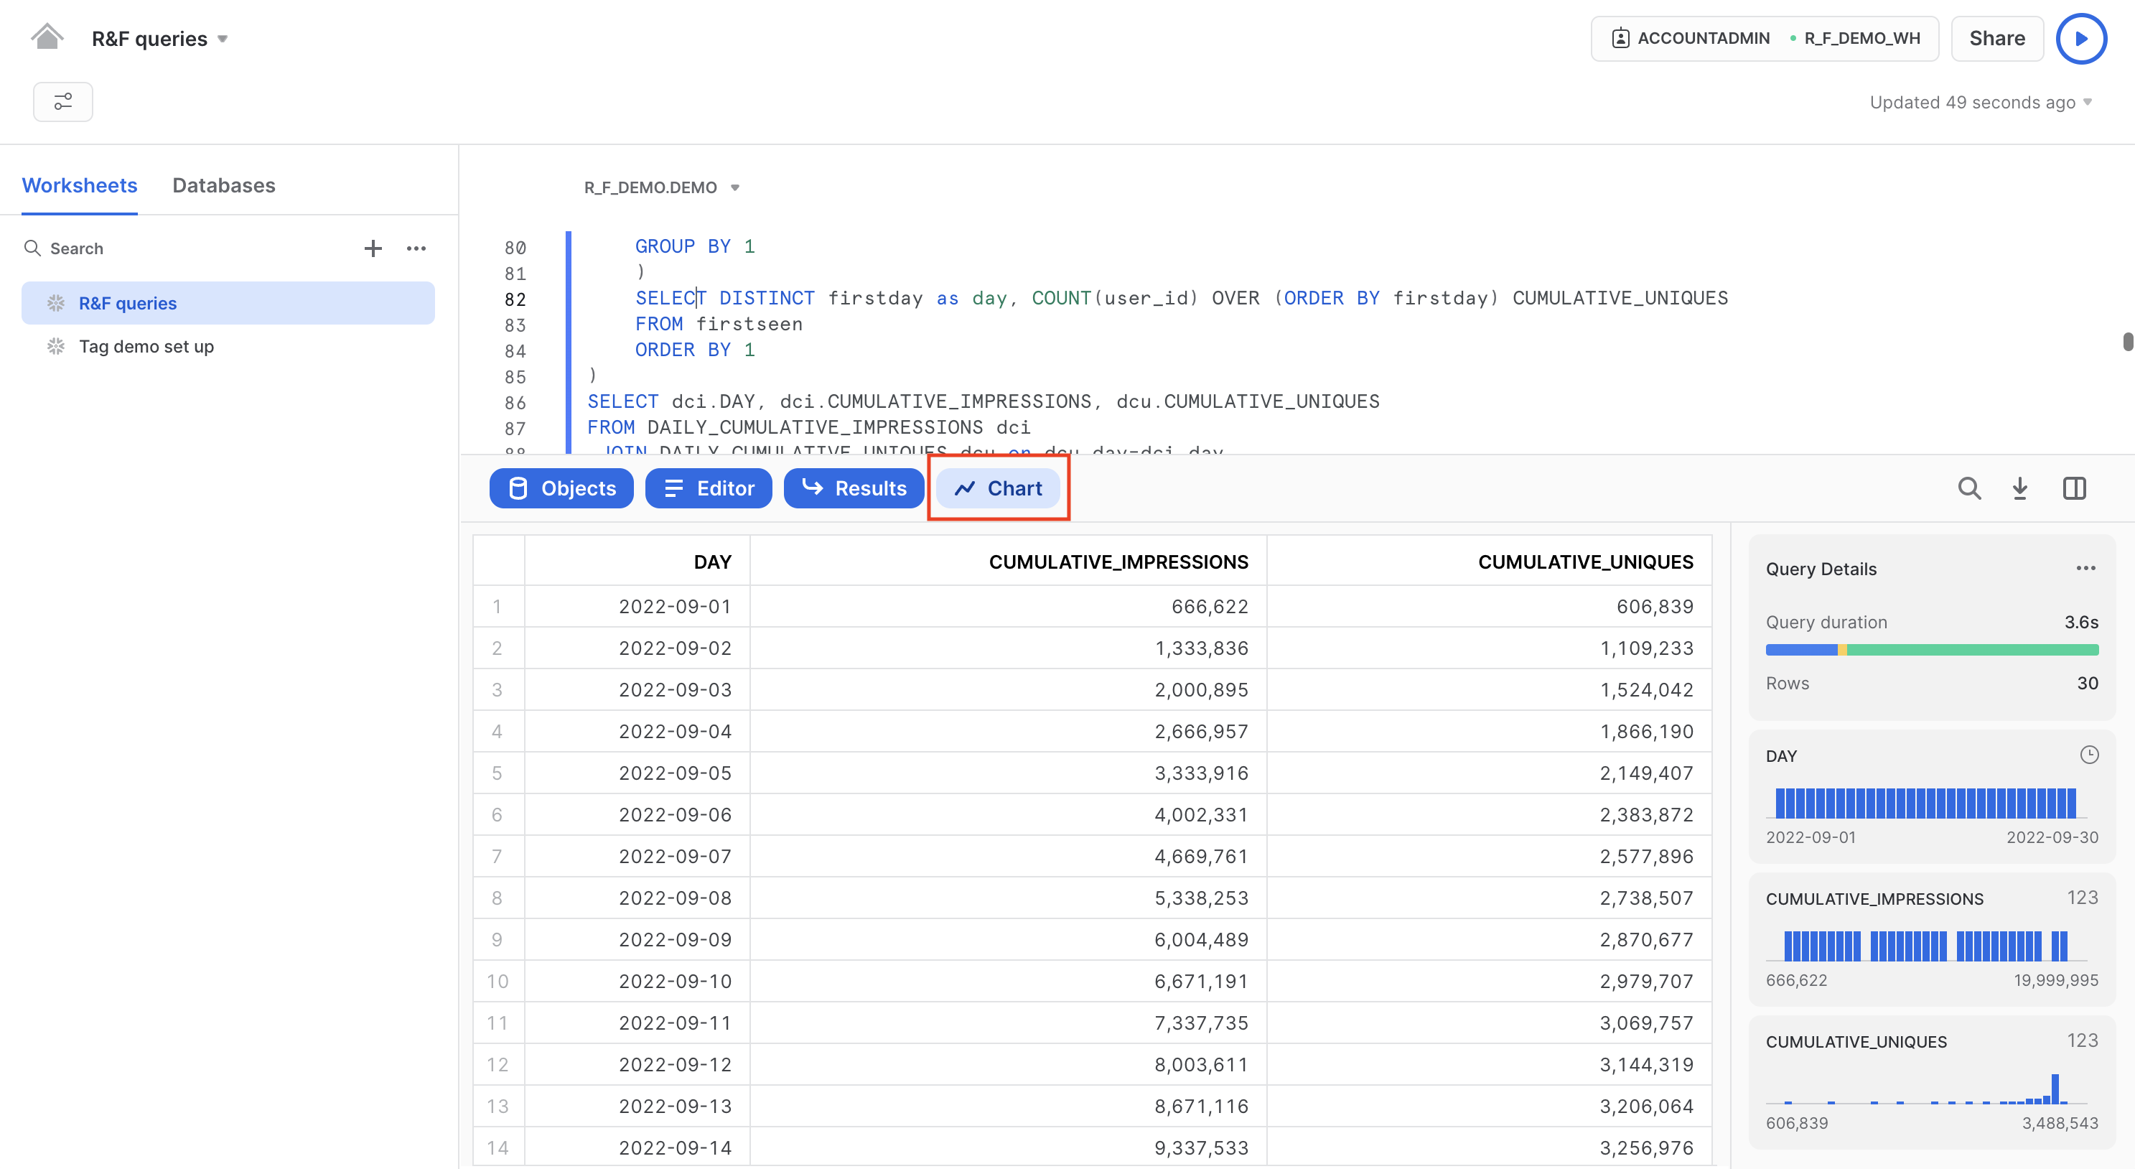The width and height of the screenshot is (2135, 1169).
Task: Click the Query duration progress bar
Action: (1931, 650)
